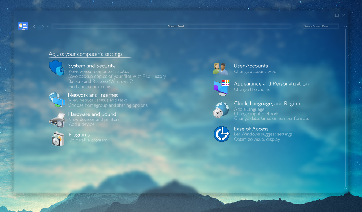Open View devices and printers
The width and height of the screenshot is (362, 212).
(x=94, y=119)
